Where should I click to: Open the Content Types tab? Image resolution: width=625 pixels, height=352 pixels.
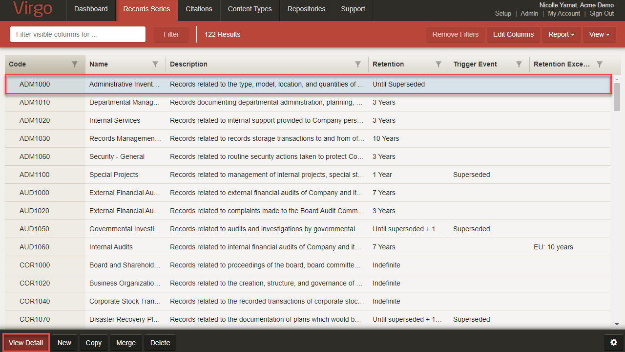[250, 9]
